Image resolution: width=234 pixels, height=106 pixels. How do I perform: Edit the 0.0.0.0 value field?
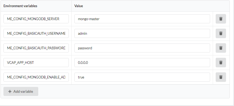142,63
